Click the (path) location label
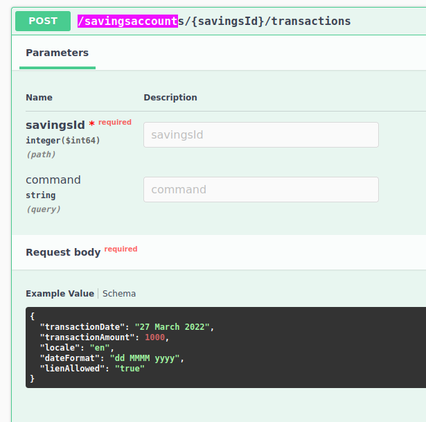The image size is (426, 422). 41,155
